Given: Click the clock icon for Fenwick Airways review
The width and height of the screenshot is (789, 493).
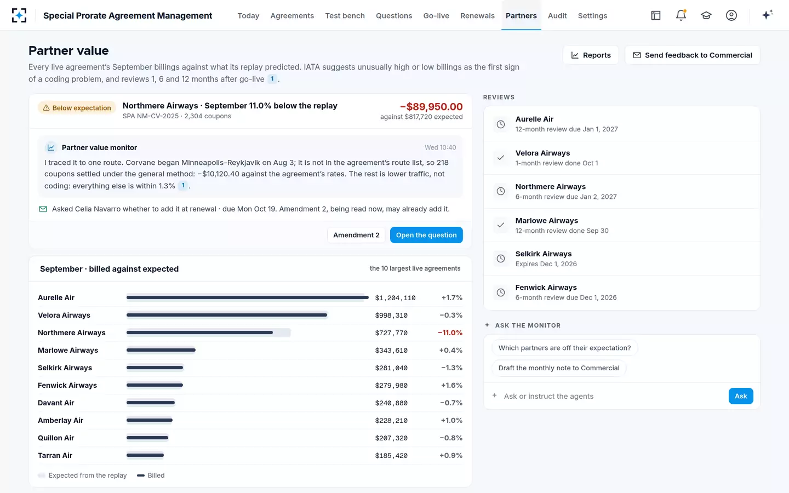Looking at the screenshot, I should click(501, 293).
